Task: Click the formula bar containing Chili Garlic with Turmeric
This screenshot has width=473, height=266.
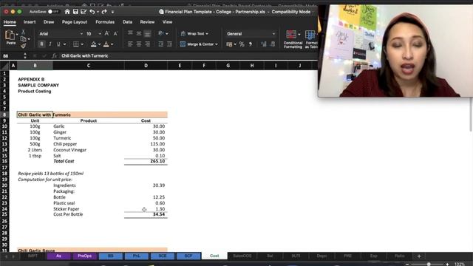Action: coord(188,56)
